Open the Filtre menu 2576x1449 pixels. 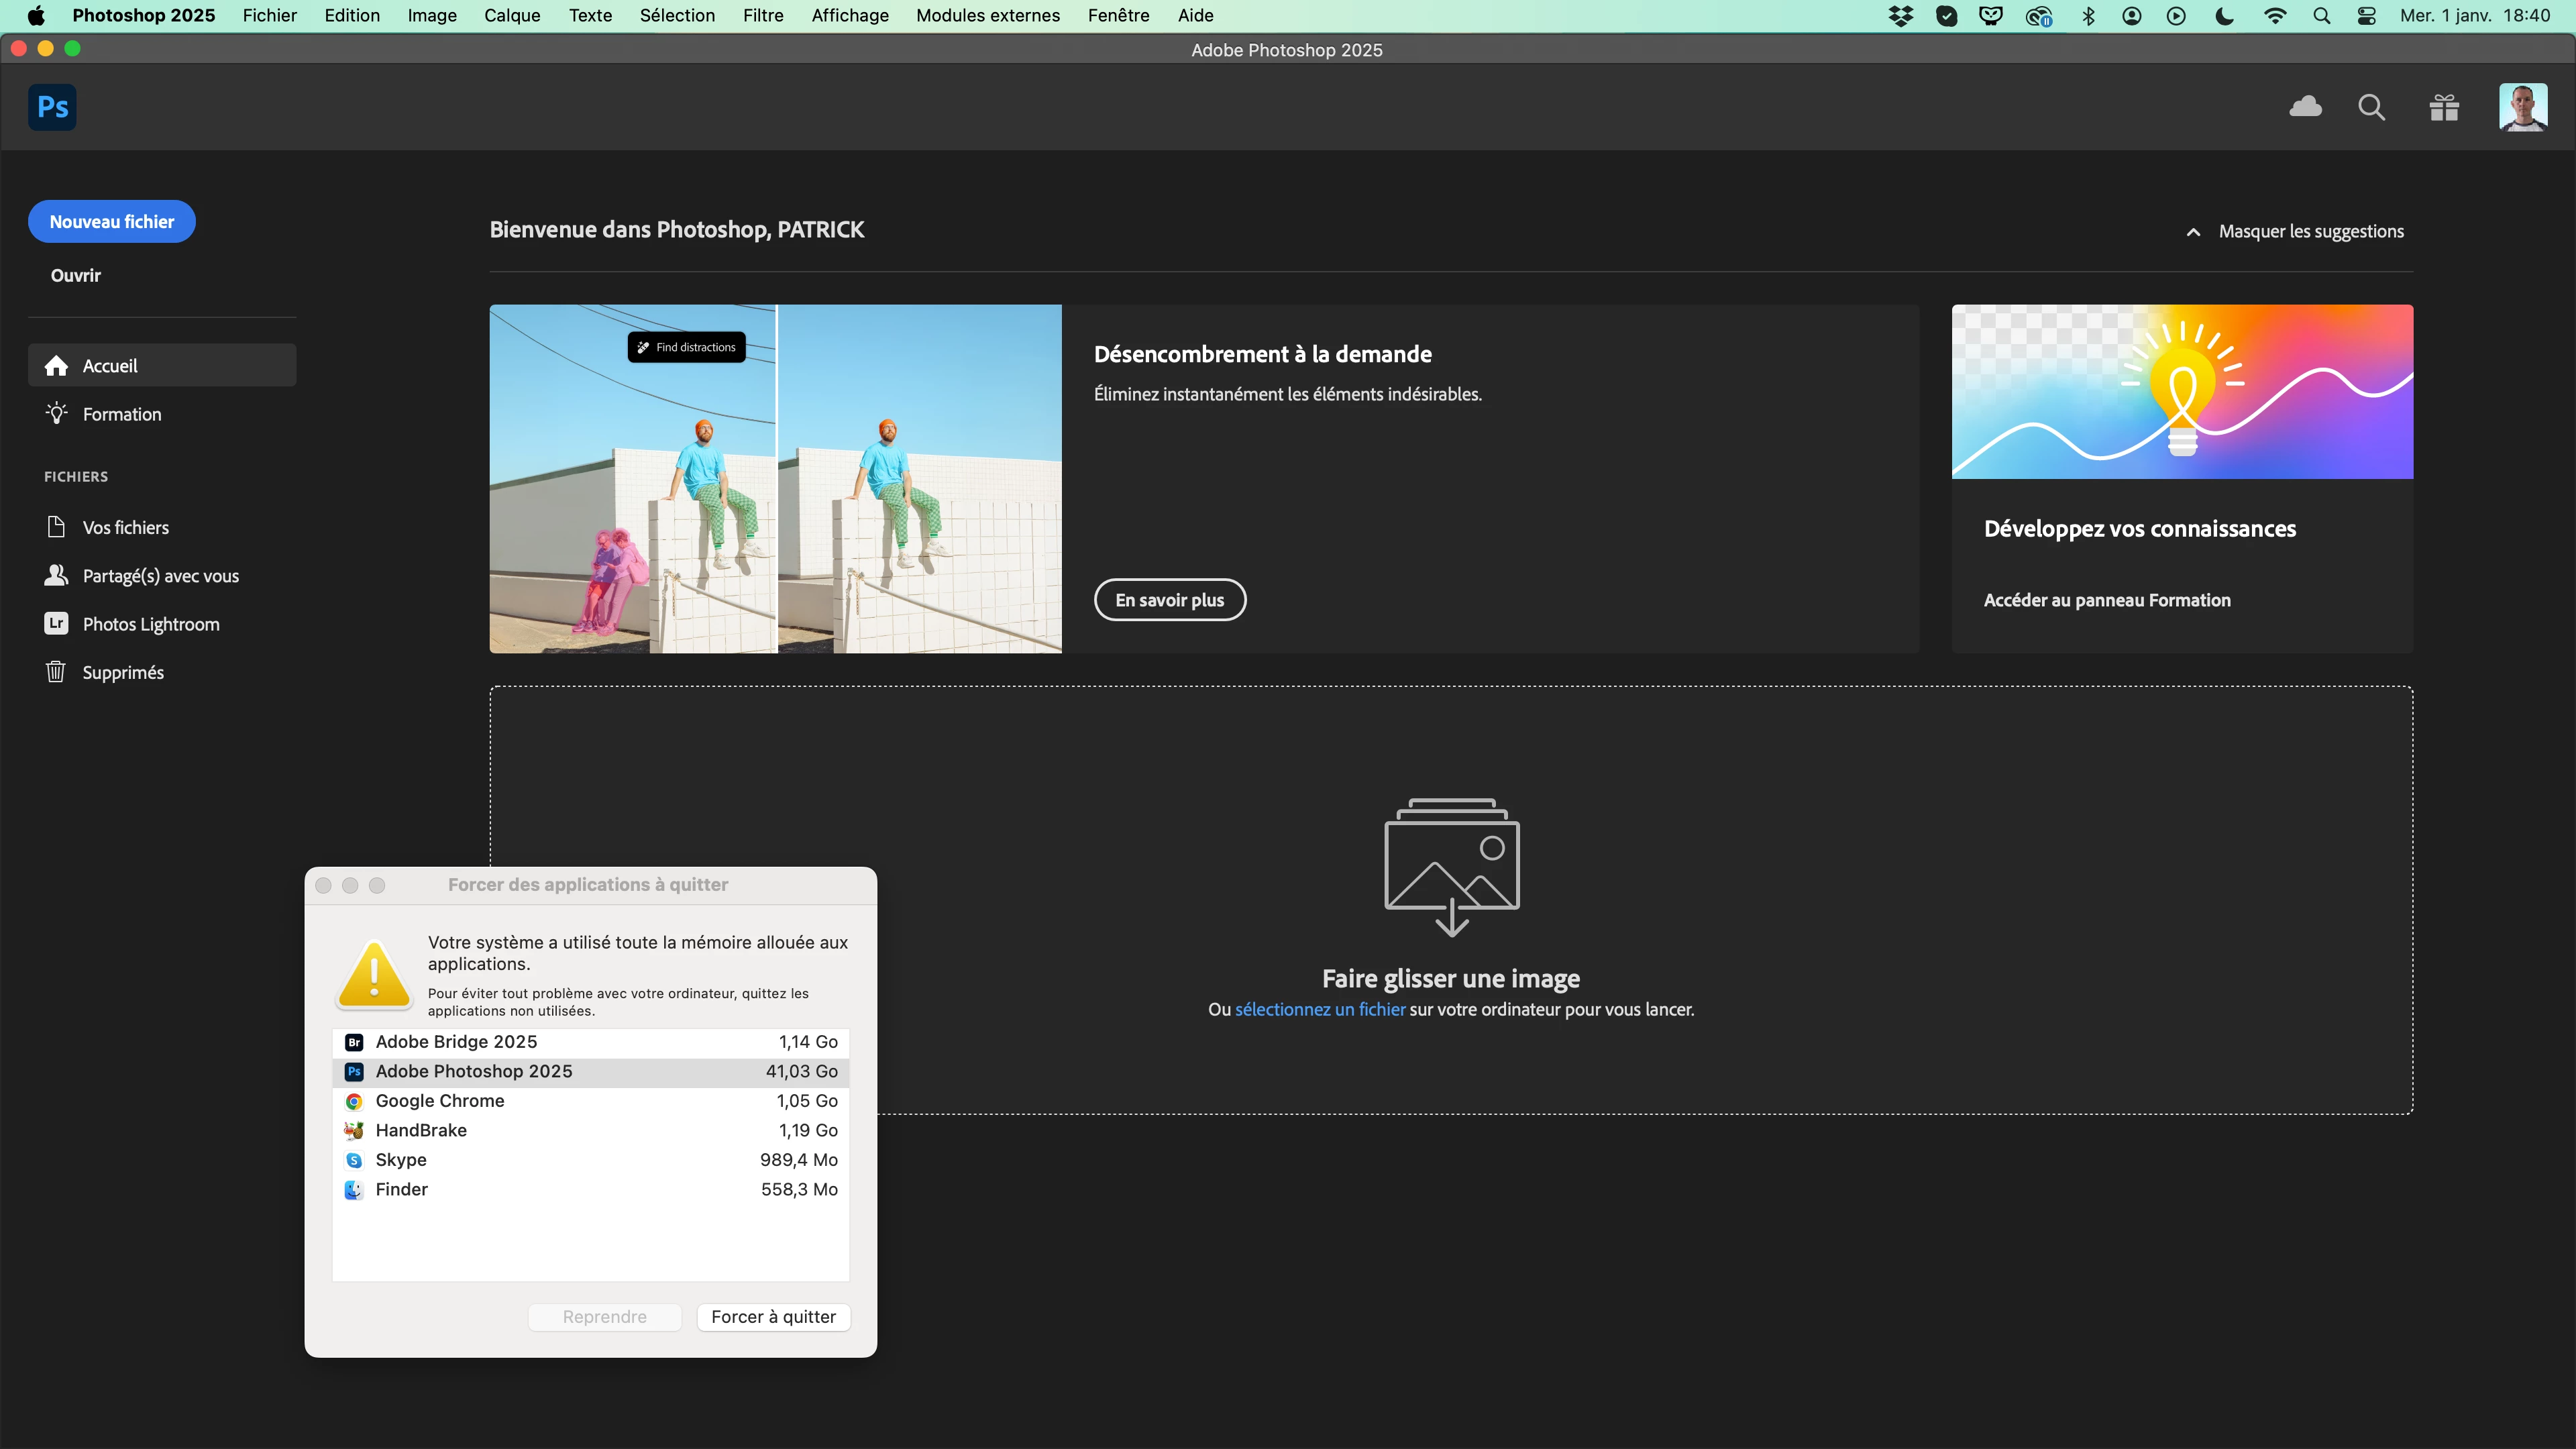tap(762, 16)
